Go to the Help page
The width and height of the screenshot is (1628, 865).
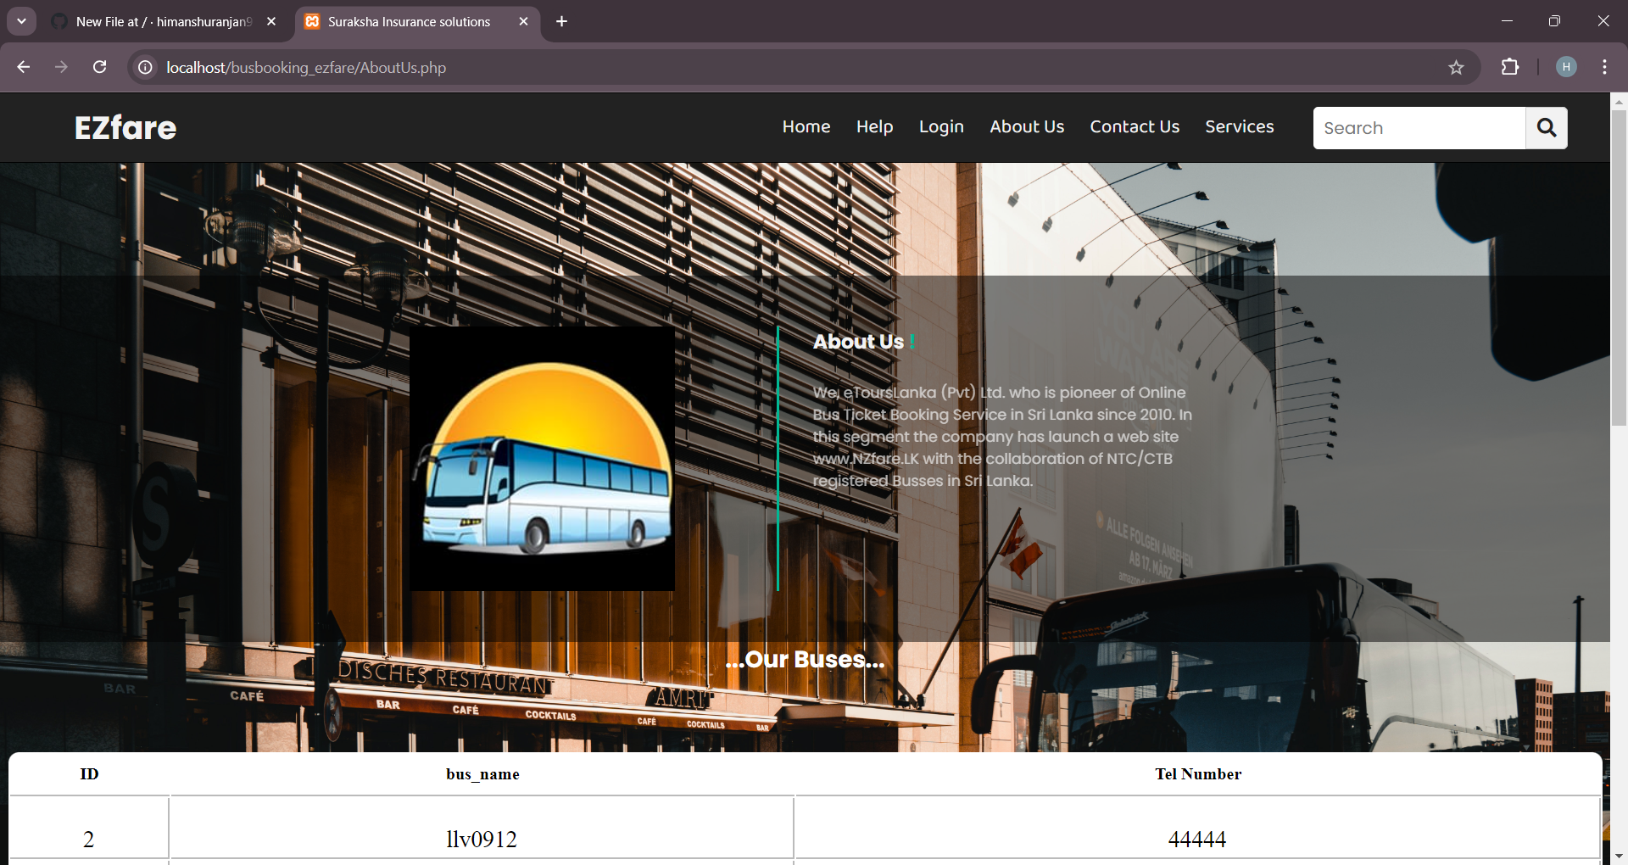[874, 126]
